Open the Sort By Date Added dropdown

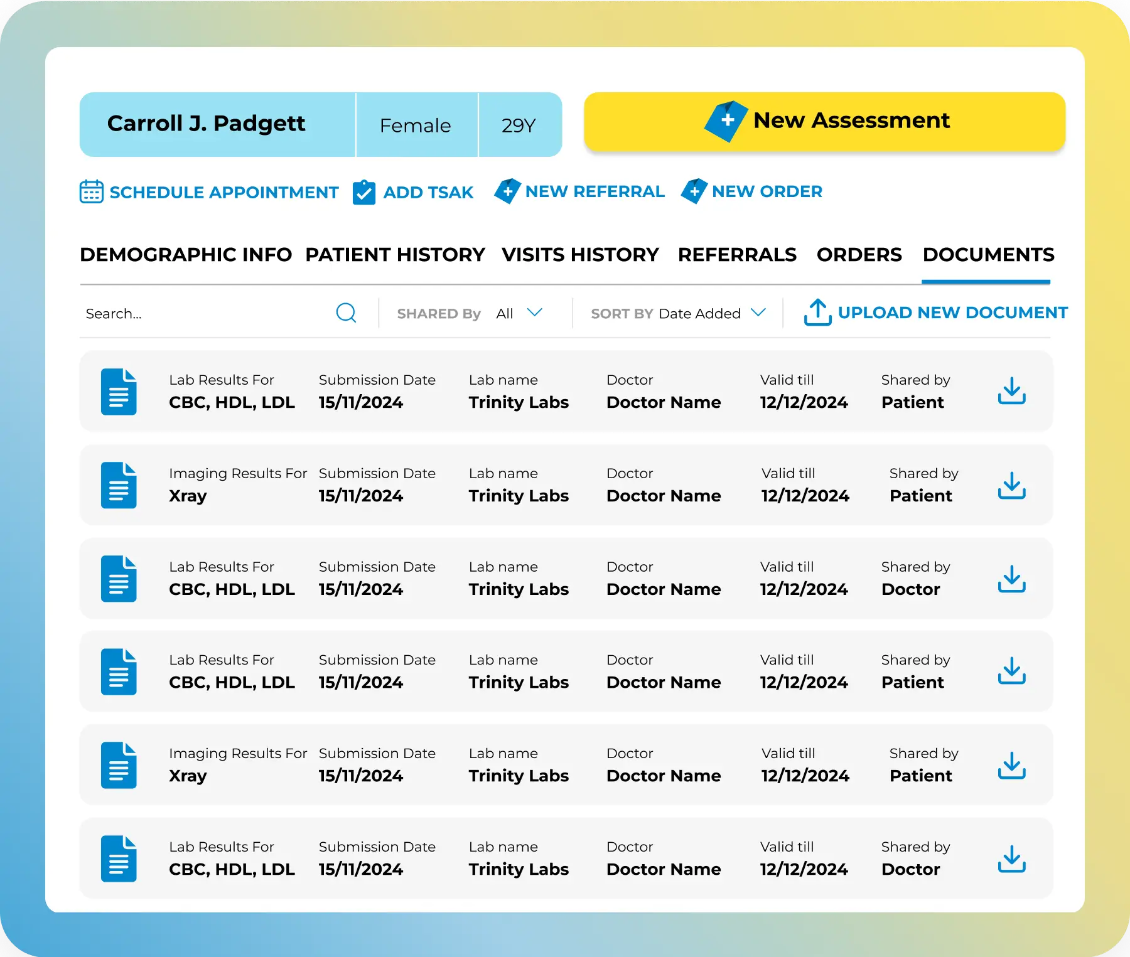pos(758,313)
